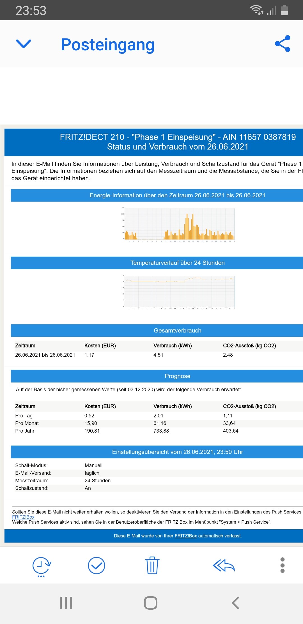Tap the signal strength icon
The width and height of the screenshot is (303, 624).
272,10
